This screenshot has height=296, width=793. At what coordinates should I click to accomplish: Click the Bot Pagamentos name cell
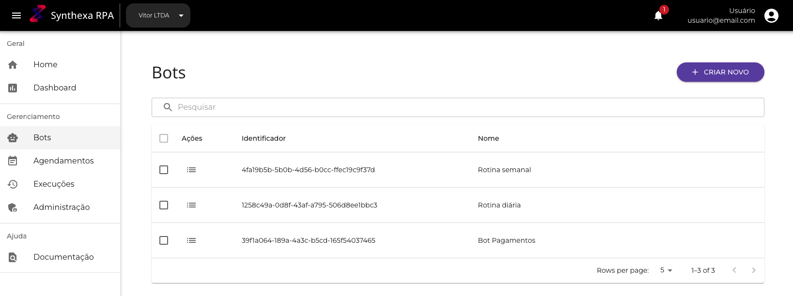(x=507, y=240)
